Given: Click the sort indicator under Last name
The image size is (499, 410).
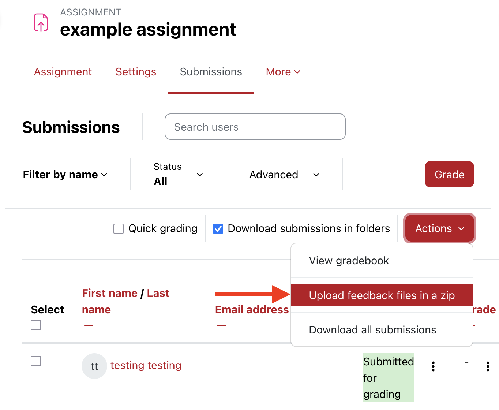Looking at the screenshot, I should point(88,325).
